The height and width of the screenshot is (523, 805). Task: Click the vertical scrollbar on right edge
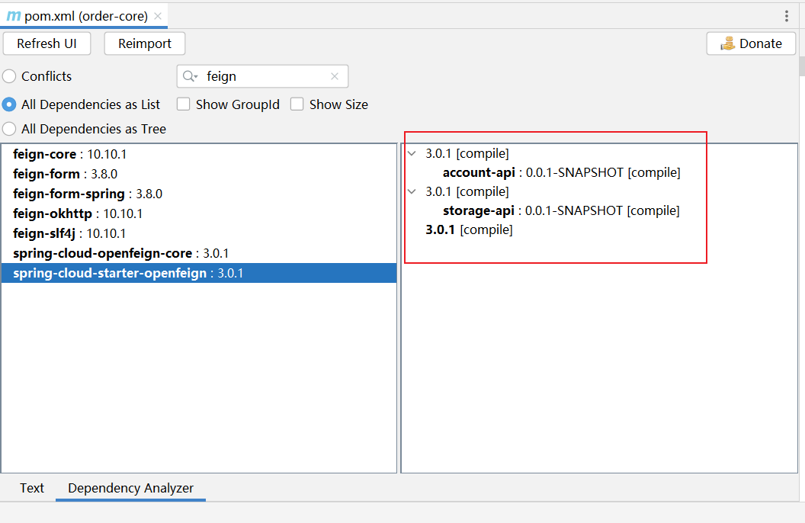pos(801,67)
